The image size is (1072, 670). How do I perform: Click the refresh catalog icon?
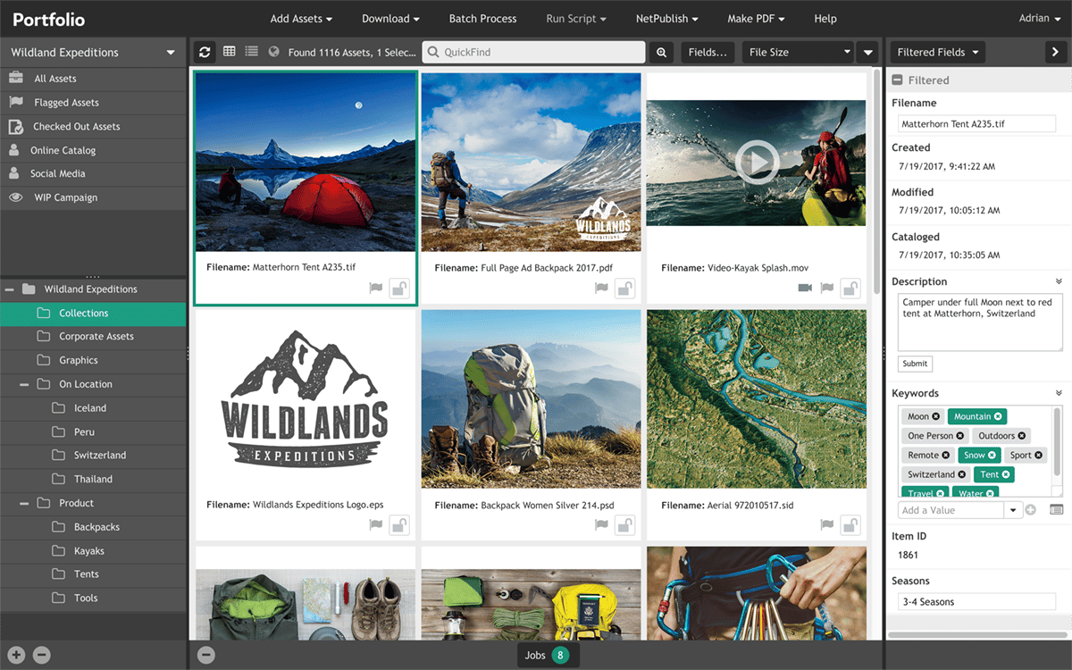click(x=205, y=52)
